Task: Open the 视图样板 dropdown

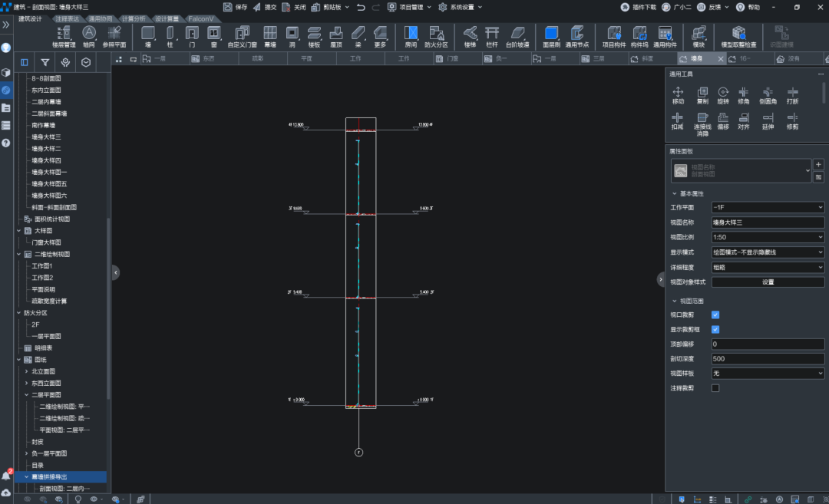Action: 768,374
